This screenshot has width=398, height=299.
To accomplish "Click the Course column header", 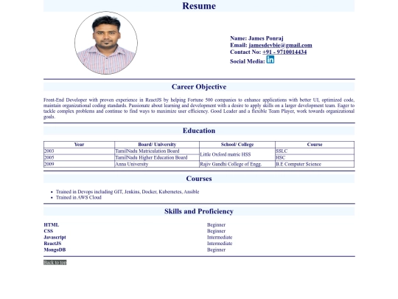I will click(315, 145).
